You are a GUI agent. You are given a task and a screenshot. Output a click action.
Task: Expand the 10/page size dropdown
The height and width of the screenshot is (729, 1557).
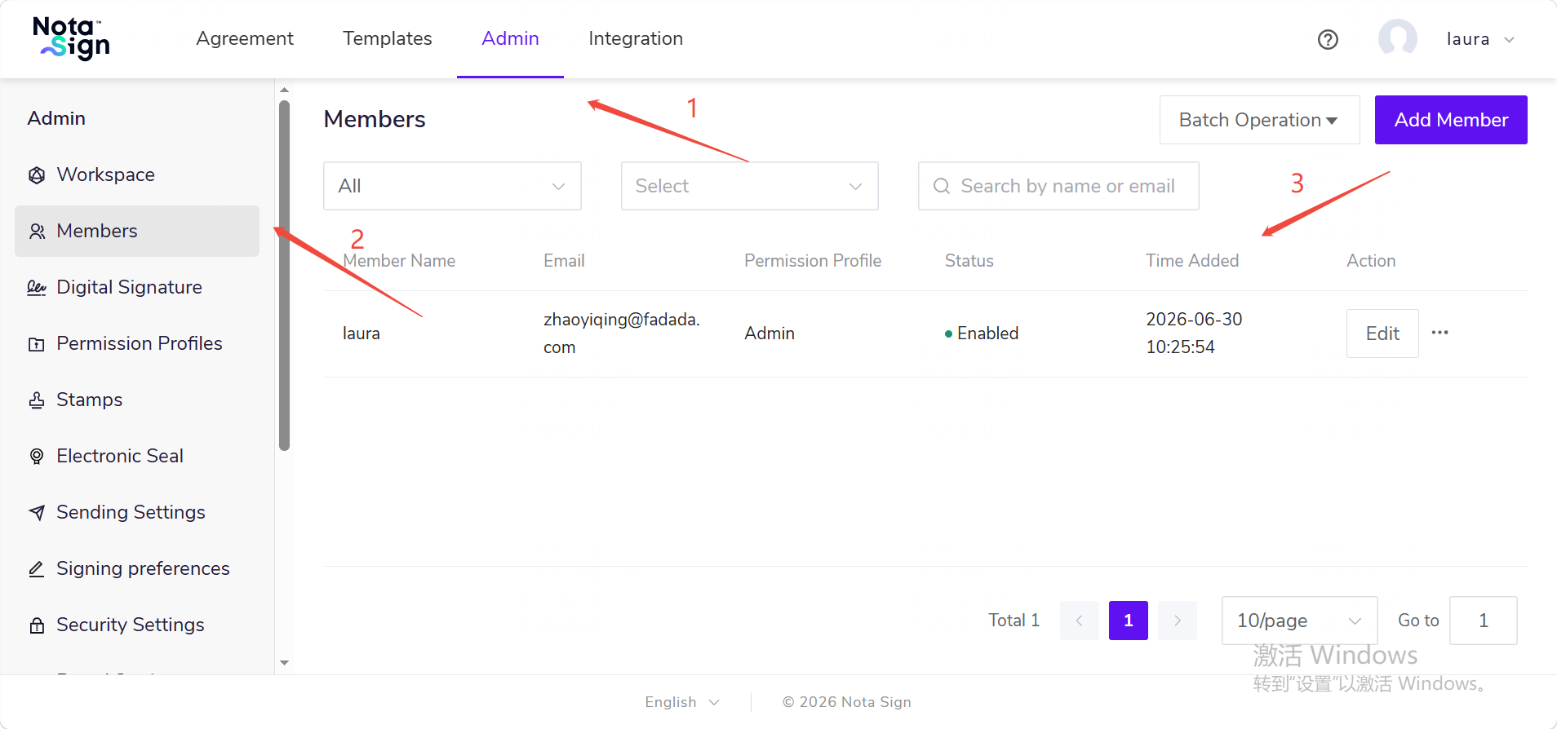click(1299, 621)
